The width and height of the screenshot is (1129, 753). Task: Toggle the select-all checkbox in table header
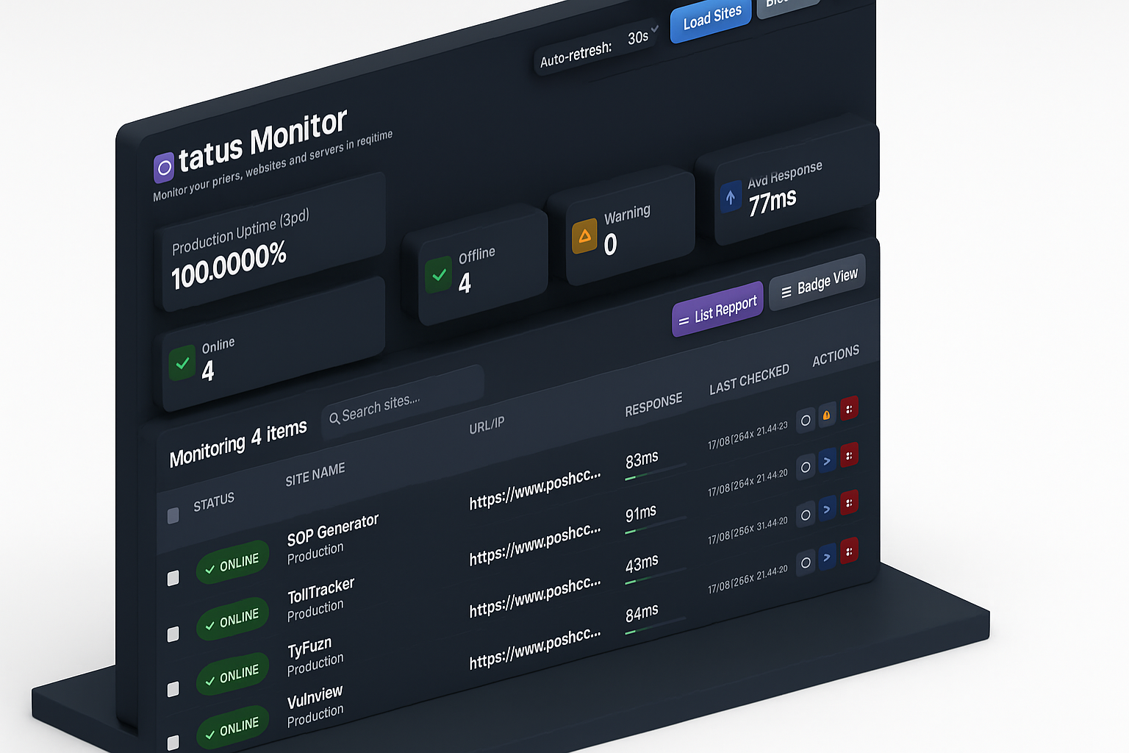[x=173, y=515]
